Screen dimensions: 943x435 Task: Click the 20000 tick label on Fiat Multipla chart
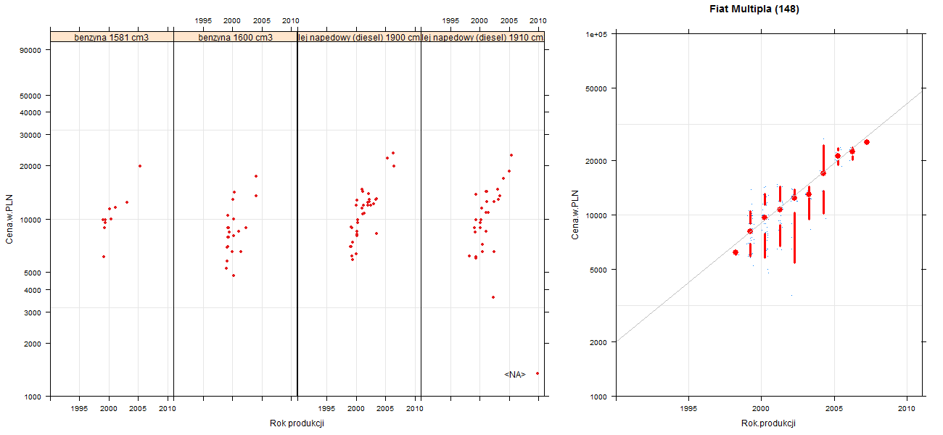597,161
